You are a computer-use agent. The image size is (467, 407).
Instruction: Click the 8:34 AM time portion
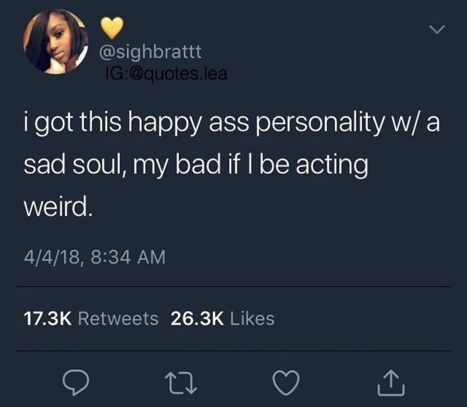point(128,257)
